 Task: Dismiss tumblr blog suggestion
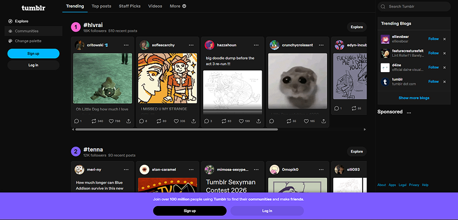click(x=445, y=82)
